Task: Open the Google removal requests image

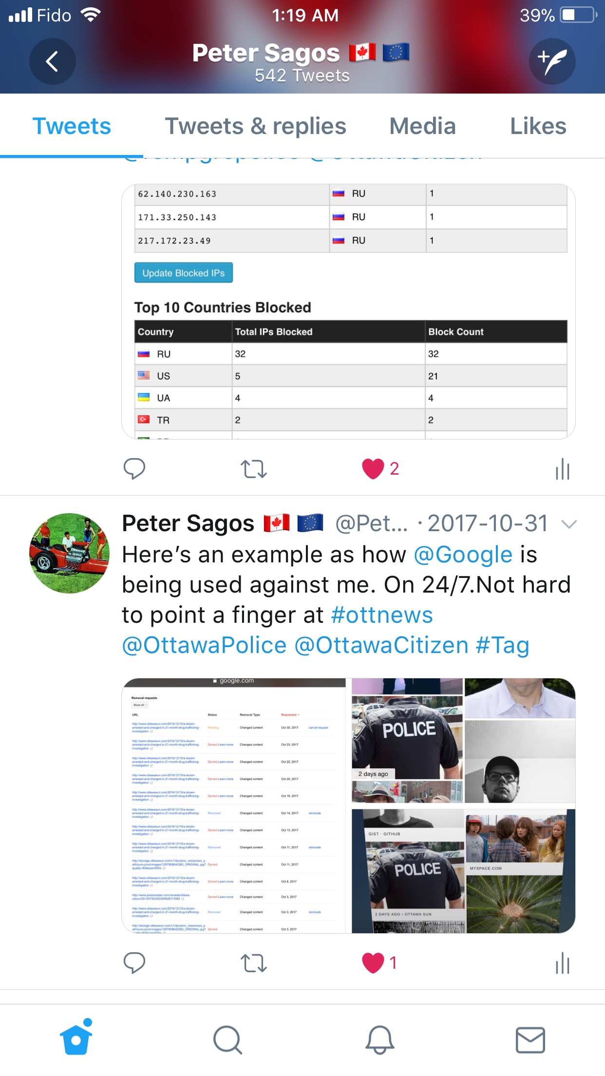Action: click(x=234, y=806)
